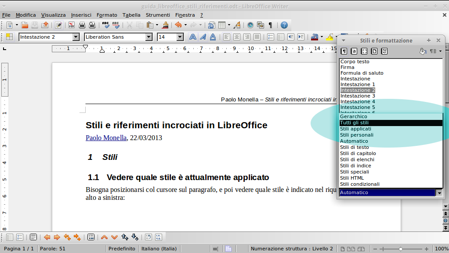Toggle numbered list
Image resolution: width=449 pixels, height=253 pixels.
tap(270, 37)
